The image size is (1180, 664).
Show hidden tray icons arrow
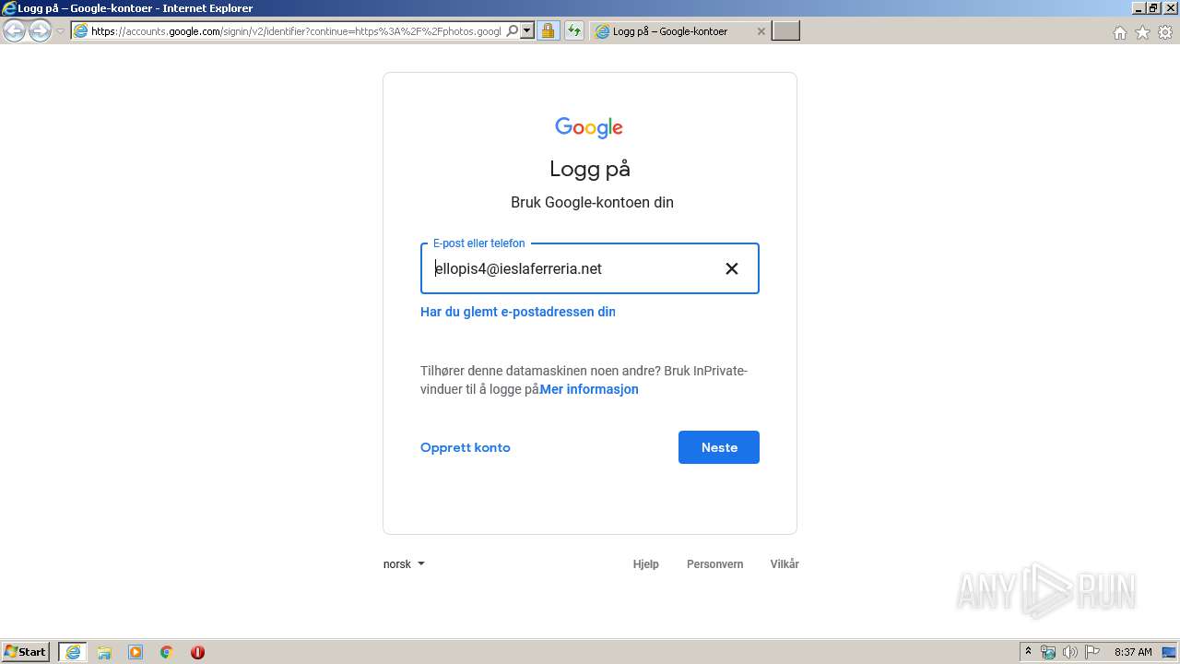point(1029,651)
